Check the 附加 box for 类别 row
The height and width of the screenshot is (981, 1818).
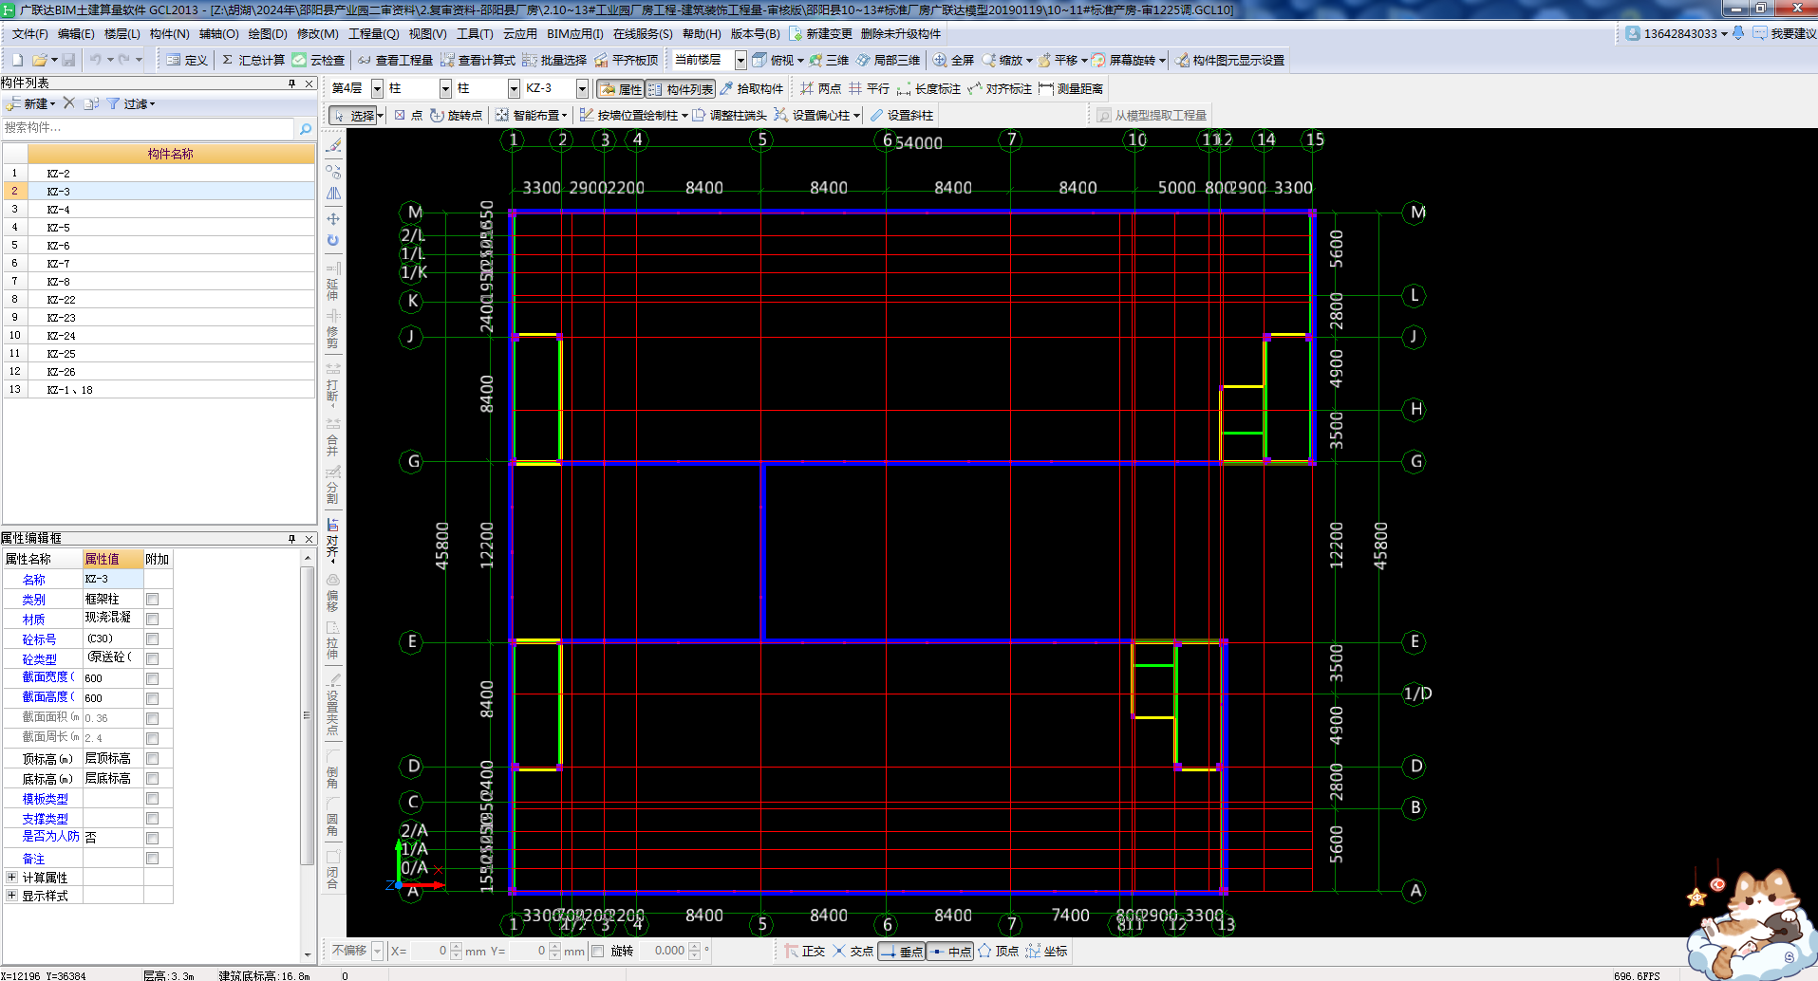[152, 599]
